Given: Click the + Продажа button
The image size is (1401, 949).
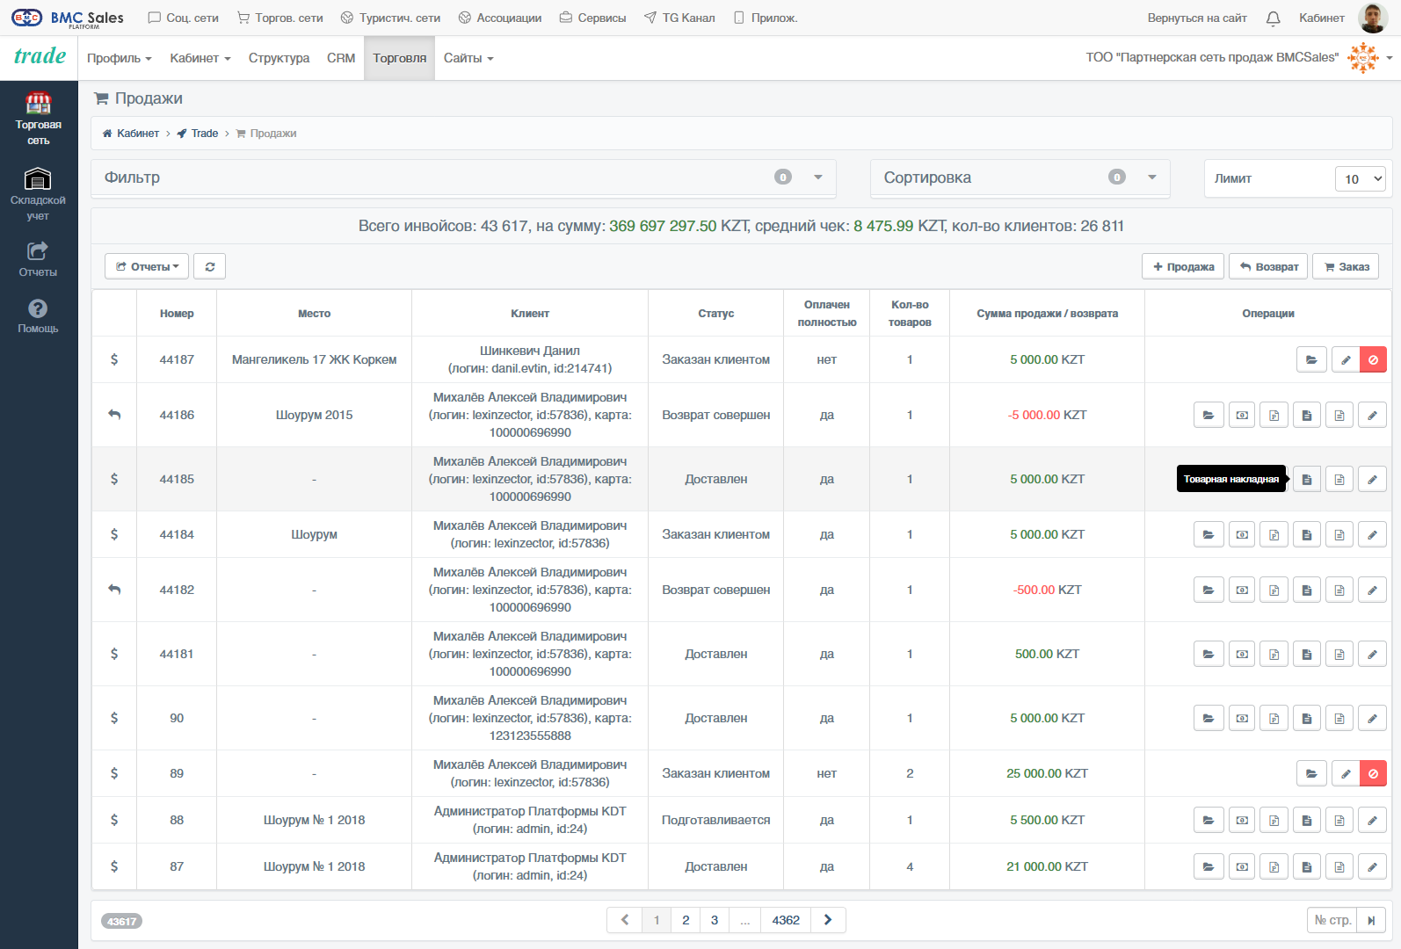Looking at the screenshot, I should 1183,266.
